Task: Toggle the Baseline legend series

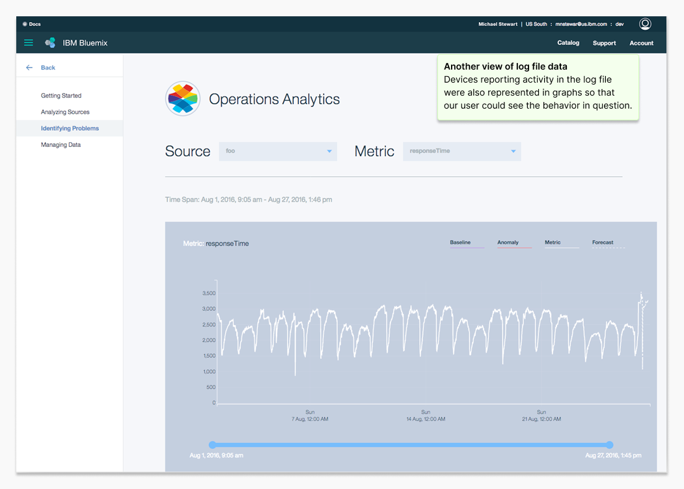Action: [460, 243]
